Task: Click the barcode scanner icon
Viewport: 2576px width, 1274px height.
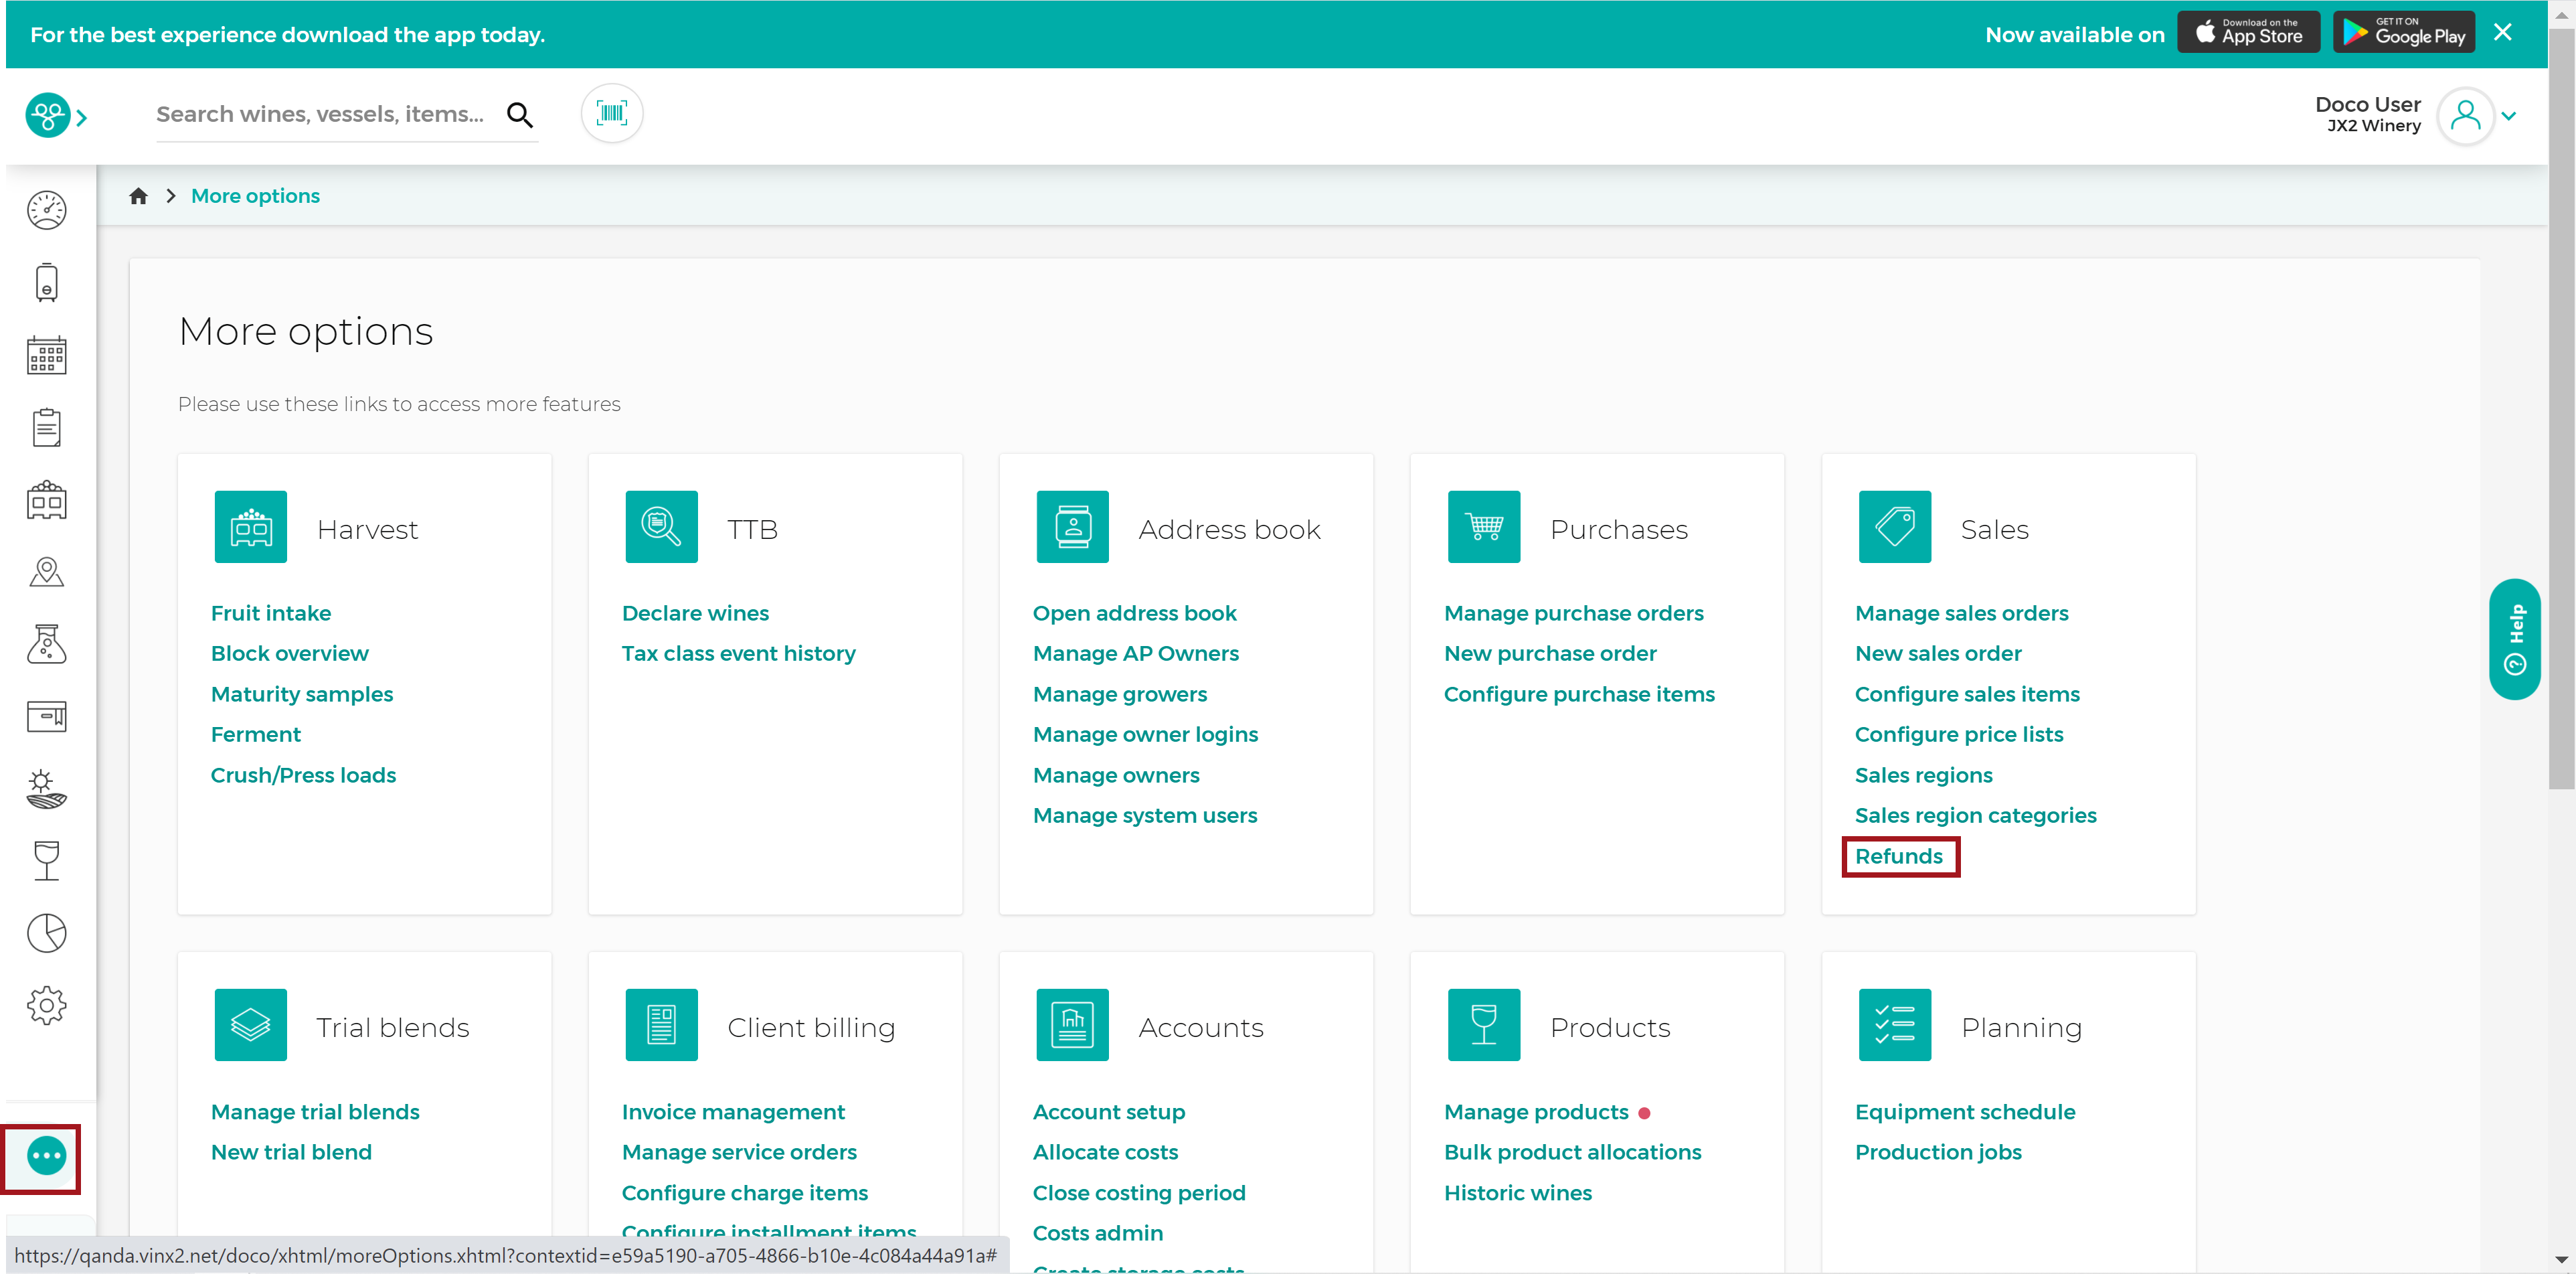Action: [x=612, y=113]
